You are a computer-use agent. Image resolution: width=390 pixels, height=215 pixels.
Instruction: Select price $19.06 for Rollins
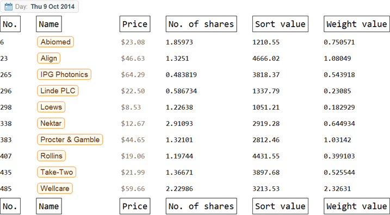[x=133, y=156]
